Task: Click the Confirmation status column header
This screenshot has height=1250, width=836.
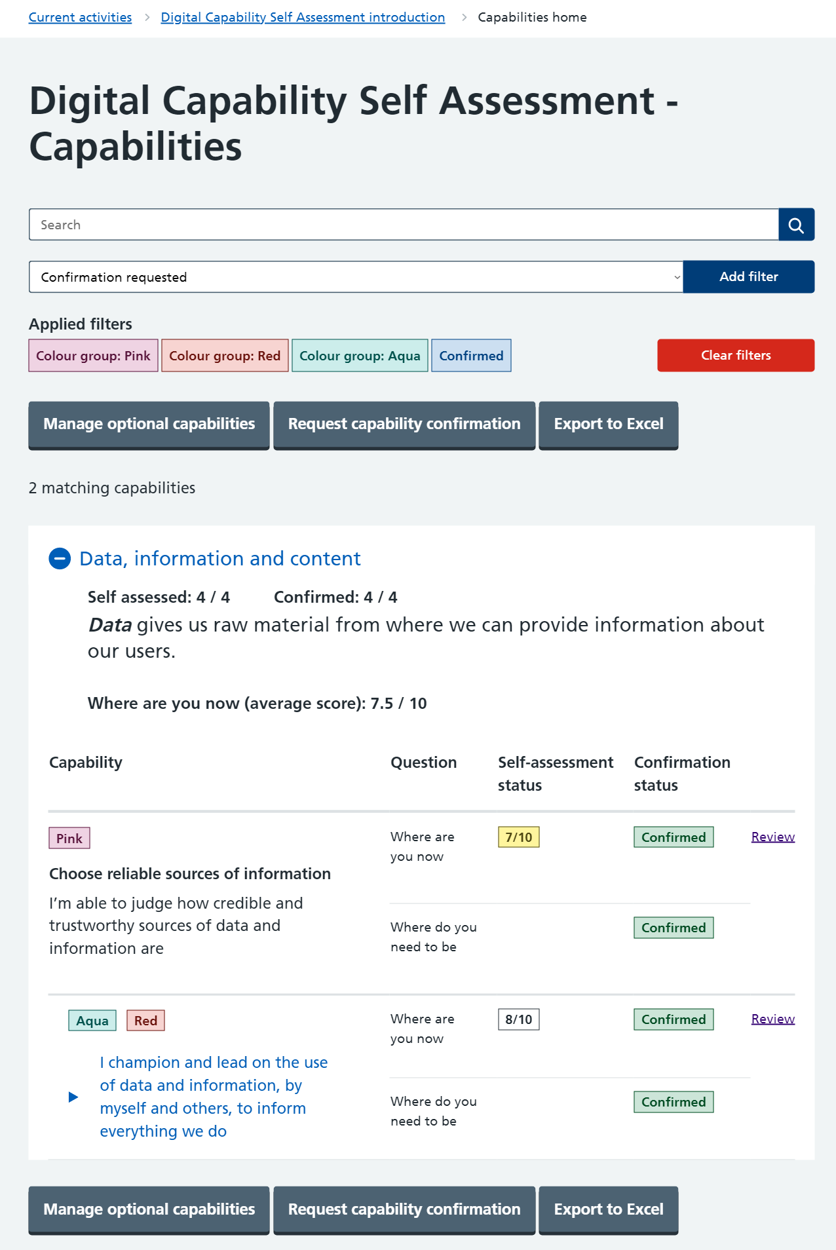Action: coord(682,774)
